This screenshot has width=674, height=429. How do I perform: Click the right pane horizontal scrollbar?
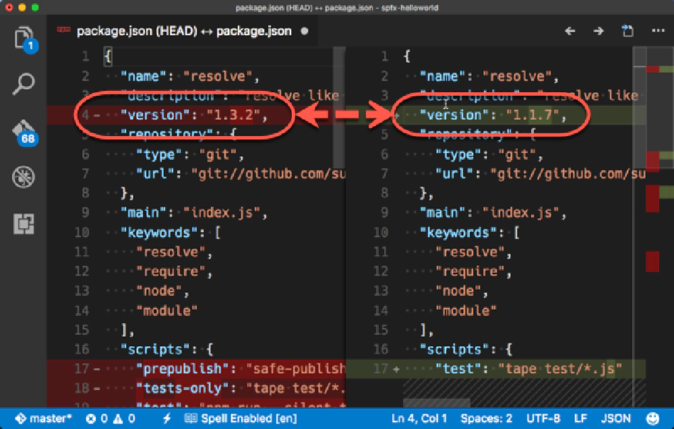point(436,403)
